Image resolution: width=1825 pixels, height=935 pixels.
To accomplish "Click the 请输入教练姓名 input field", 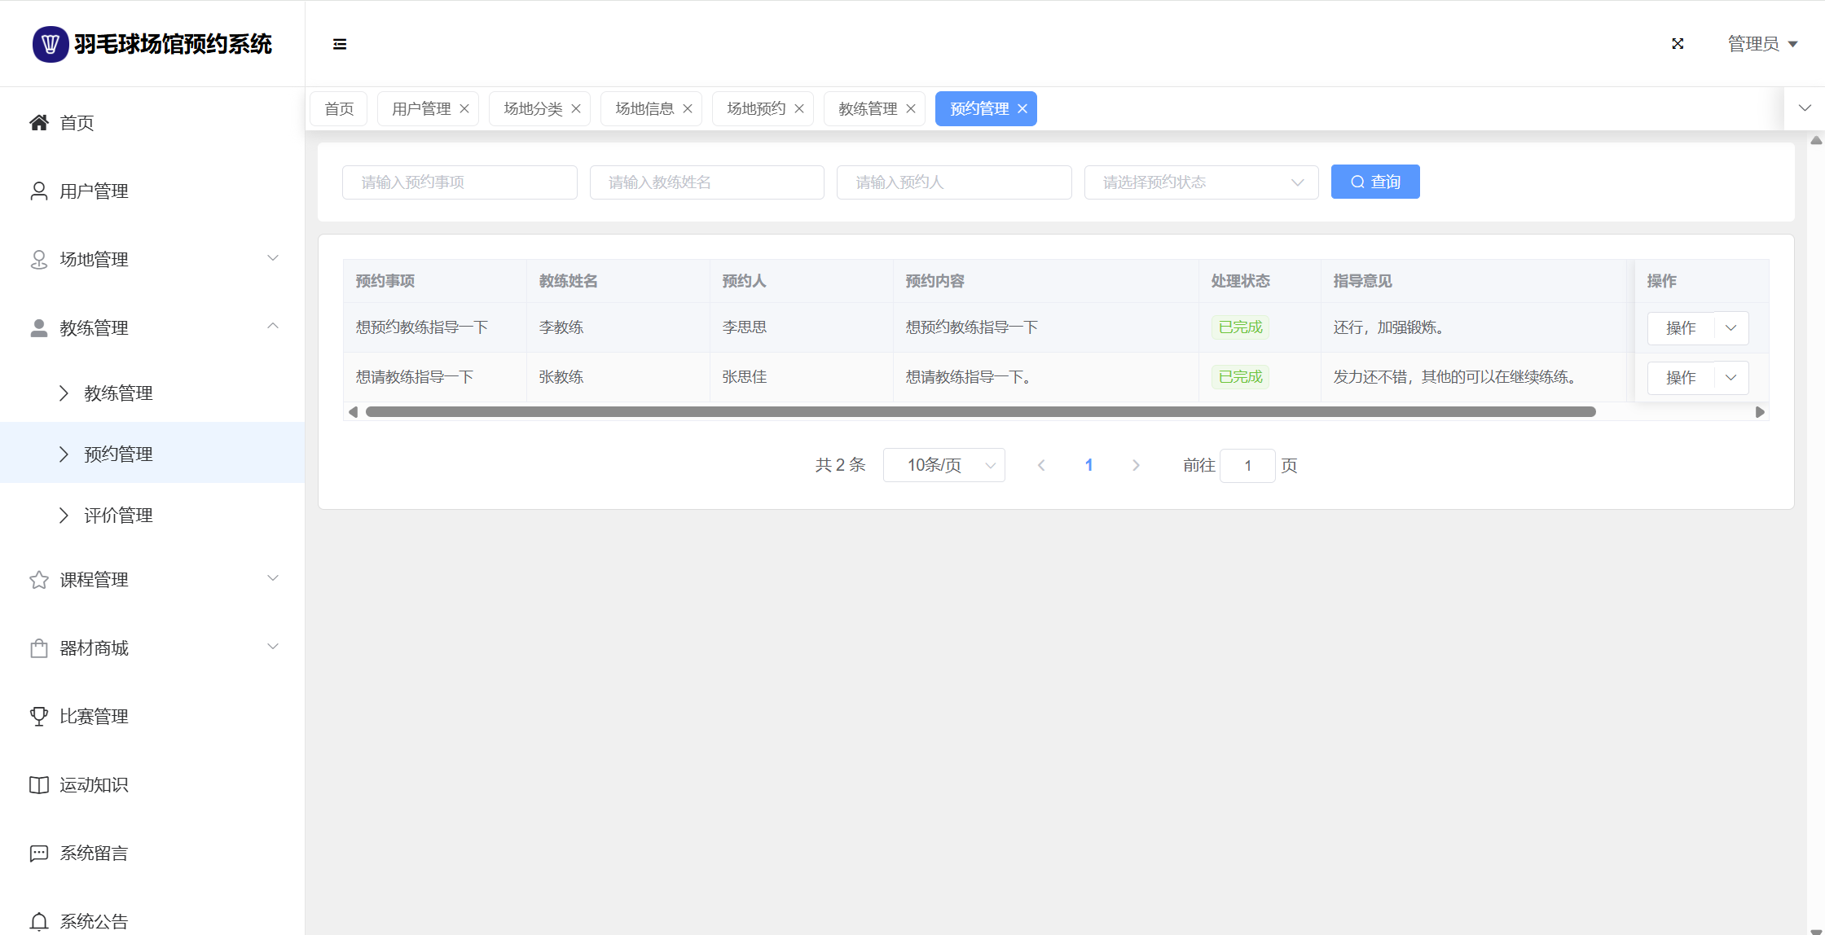I will tap(706, 182).
